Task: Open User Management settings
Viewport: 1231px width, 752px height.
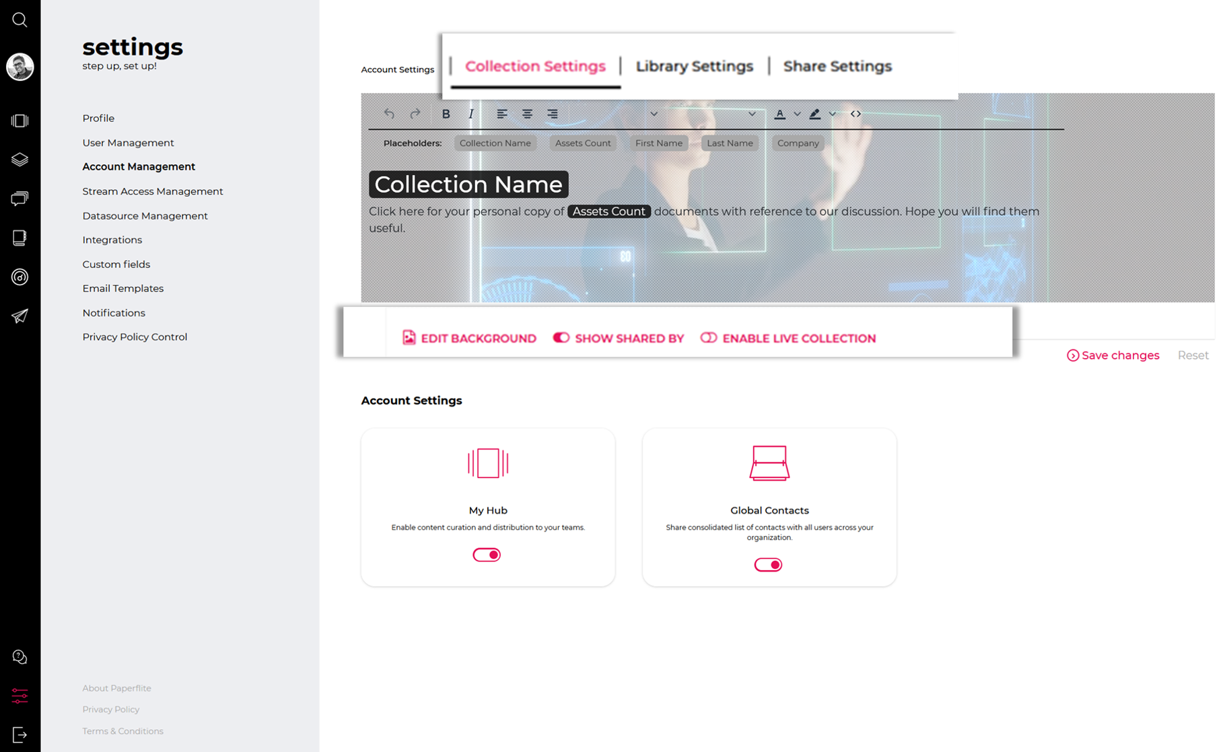Action: (128, 143)
